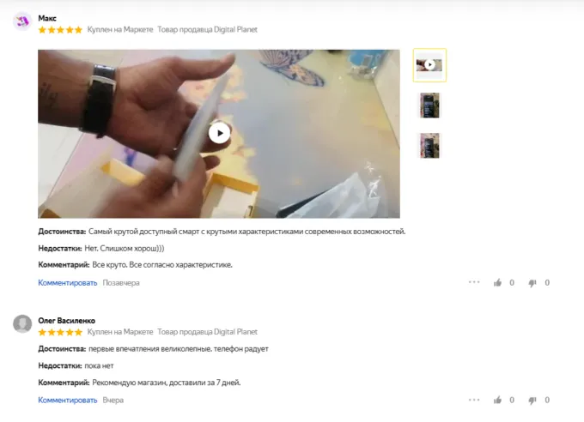Open Олег Василенко's gray avatar
The height and width of the screenshot is (422, 584).
(x=22, y=323)
